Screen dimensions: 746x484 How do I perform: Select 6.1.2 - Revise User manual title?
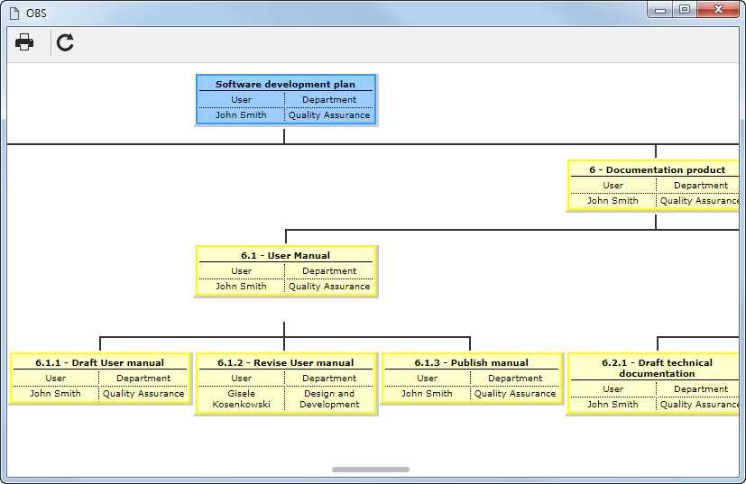pos(285,362)
